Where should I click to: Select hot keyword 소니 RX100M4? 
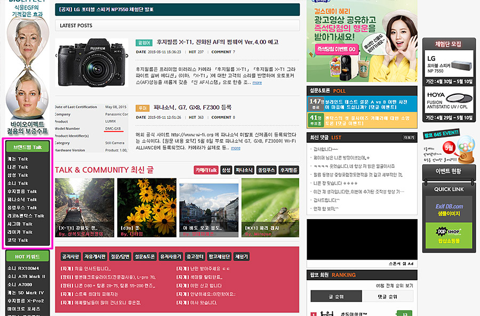(x=23, y=268)
